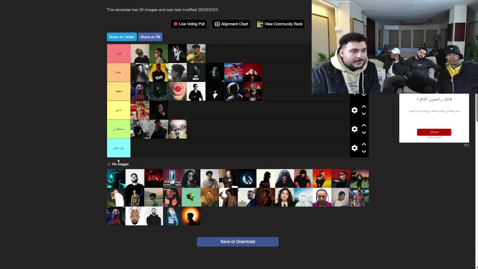Select the sunglasses man on green background in فاجر tier
The height and width of the screenshot is (269, 478).
click(x=159, y=53)
